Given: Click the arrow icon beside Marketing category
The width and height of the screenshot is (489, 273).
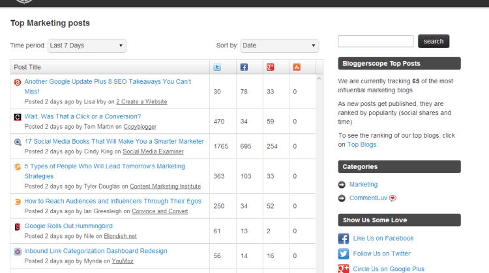Looking at the screenshot, I should point(342,185).
